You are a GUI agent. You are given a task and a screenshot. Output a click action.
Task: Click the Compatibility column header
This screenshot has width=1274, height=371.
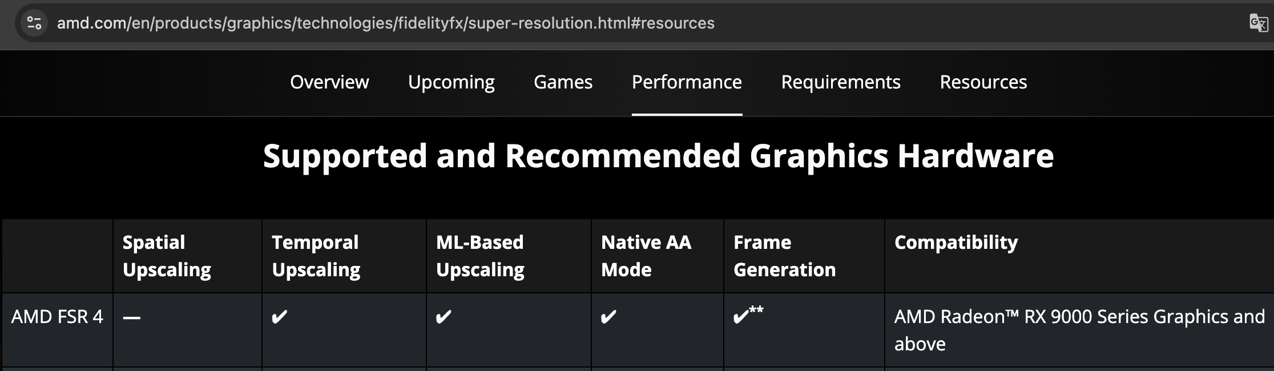pos(956,243)
